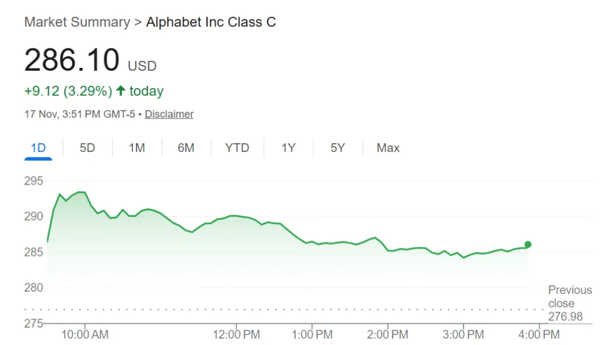Switch to the 5D time range
This screenshot has height=345, width=600.
coord(87,148)
